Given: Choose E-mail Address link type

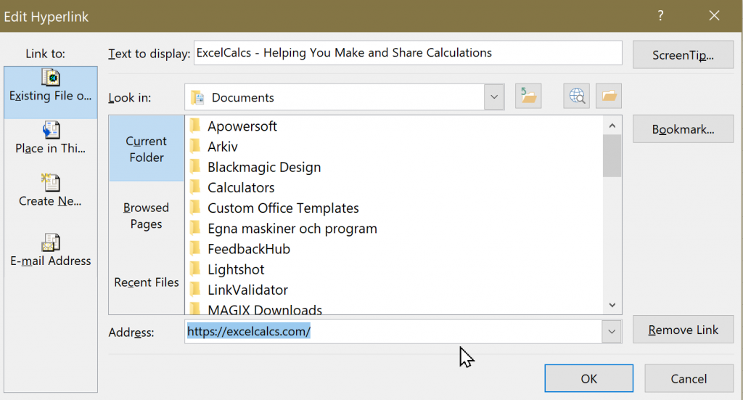Looking at the screenshot, I should click(x=51, y=250).
